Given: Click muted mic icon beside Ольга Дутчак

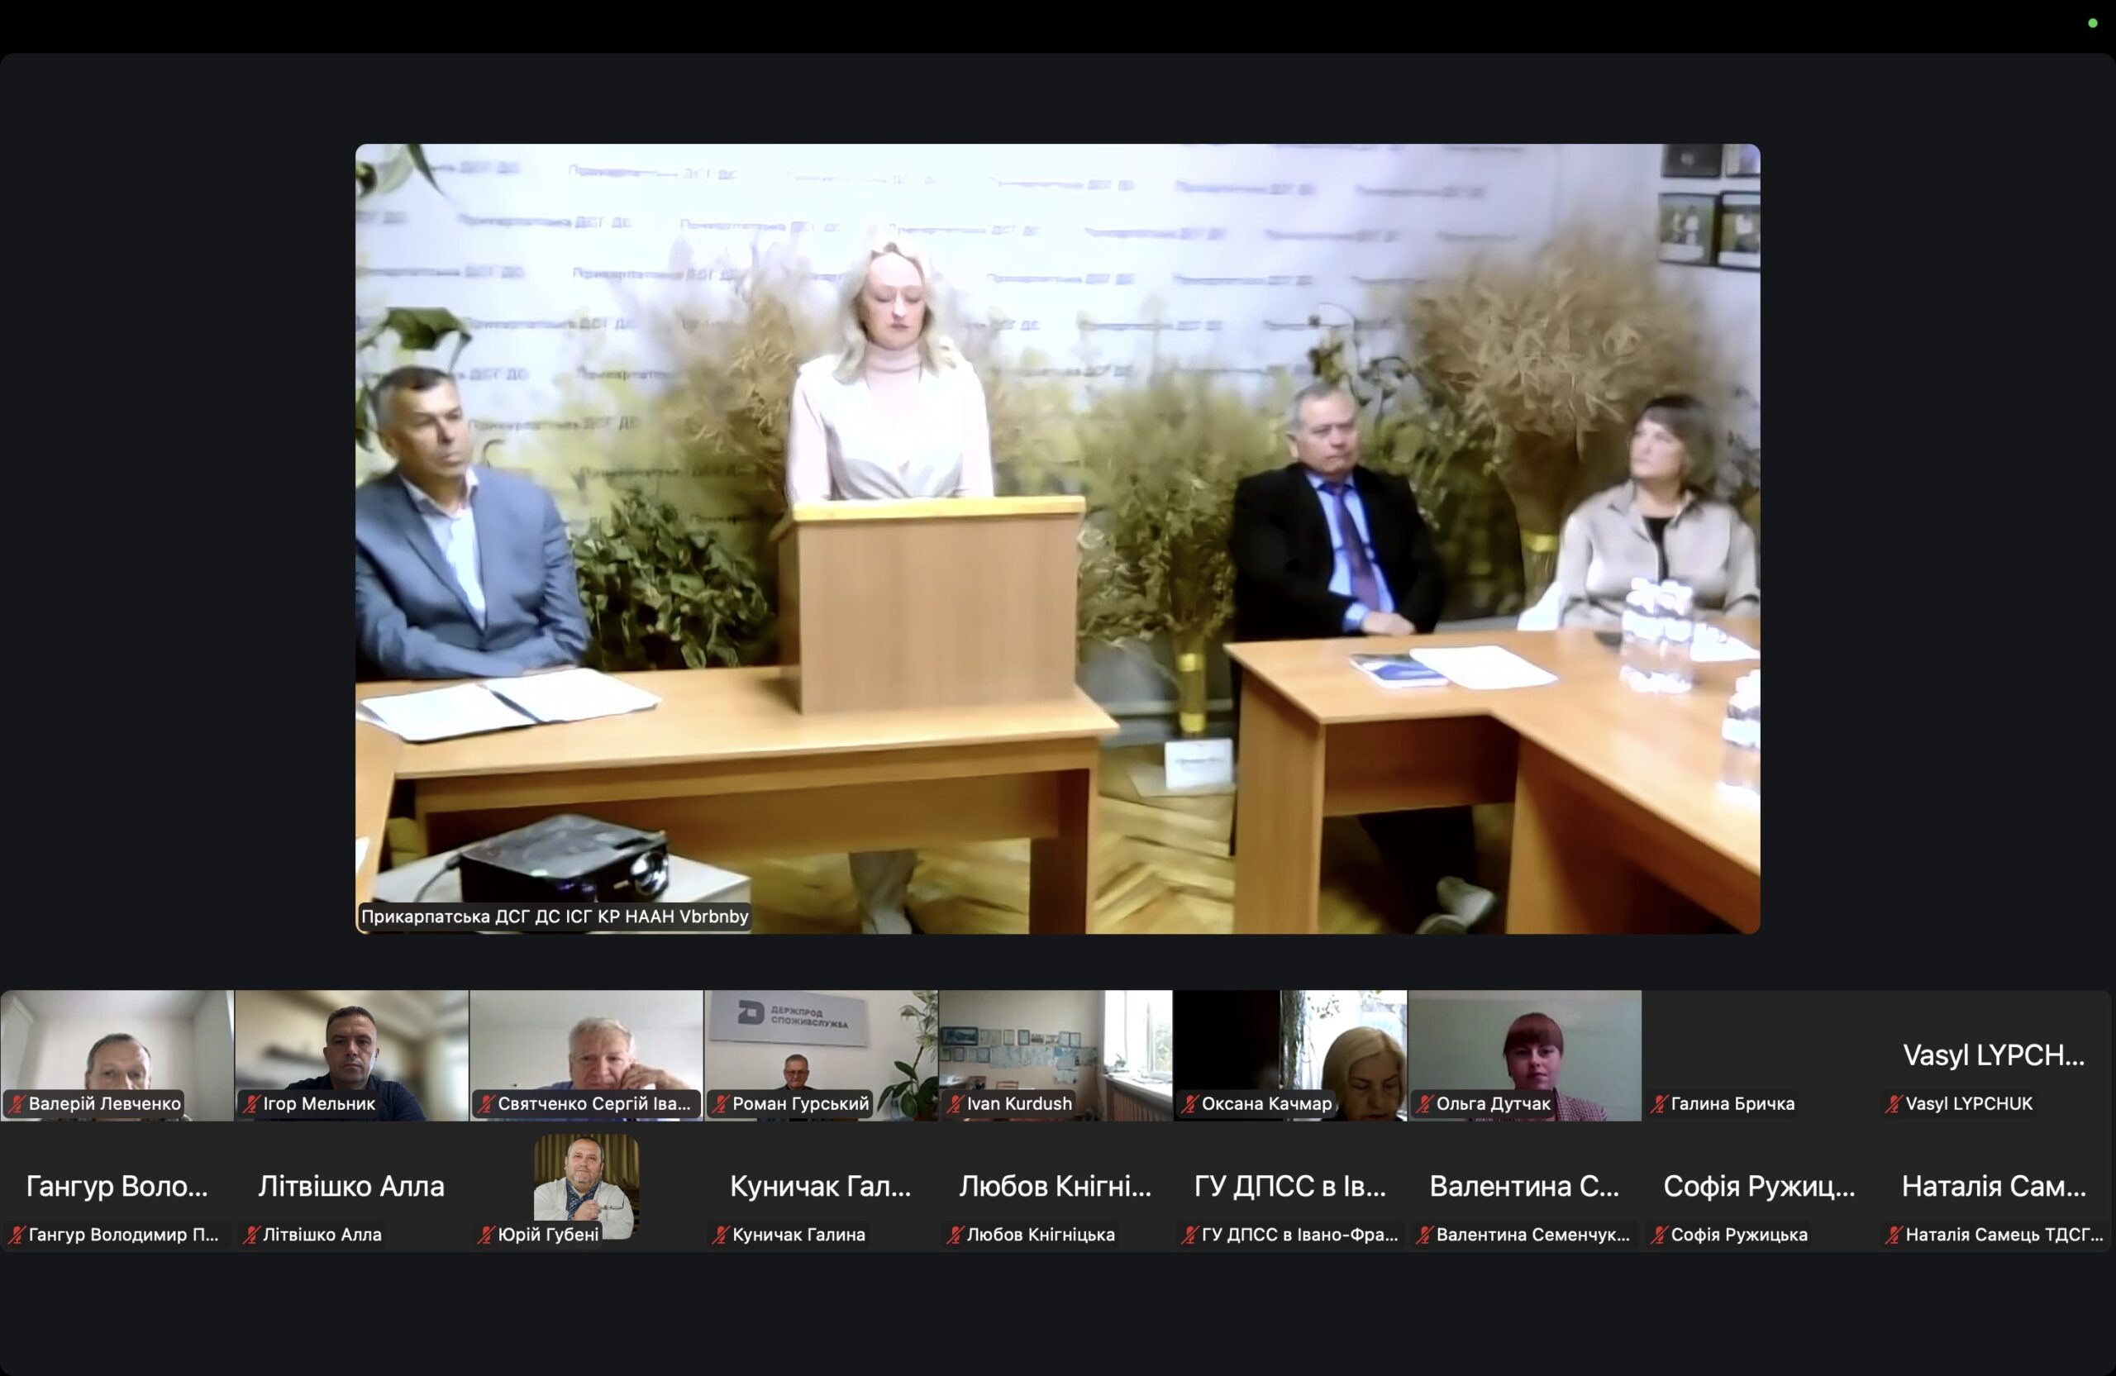Looking at the screenshot, I should [x=1425, y=1104].
